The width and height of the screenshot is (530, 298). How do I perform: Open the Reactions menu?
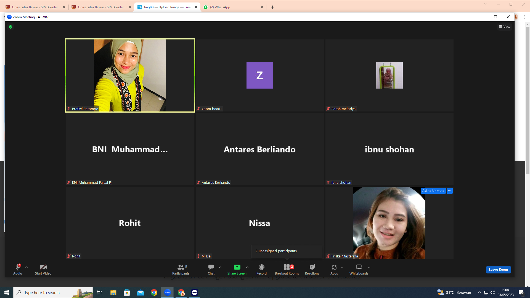coord(312,269)
